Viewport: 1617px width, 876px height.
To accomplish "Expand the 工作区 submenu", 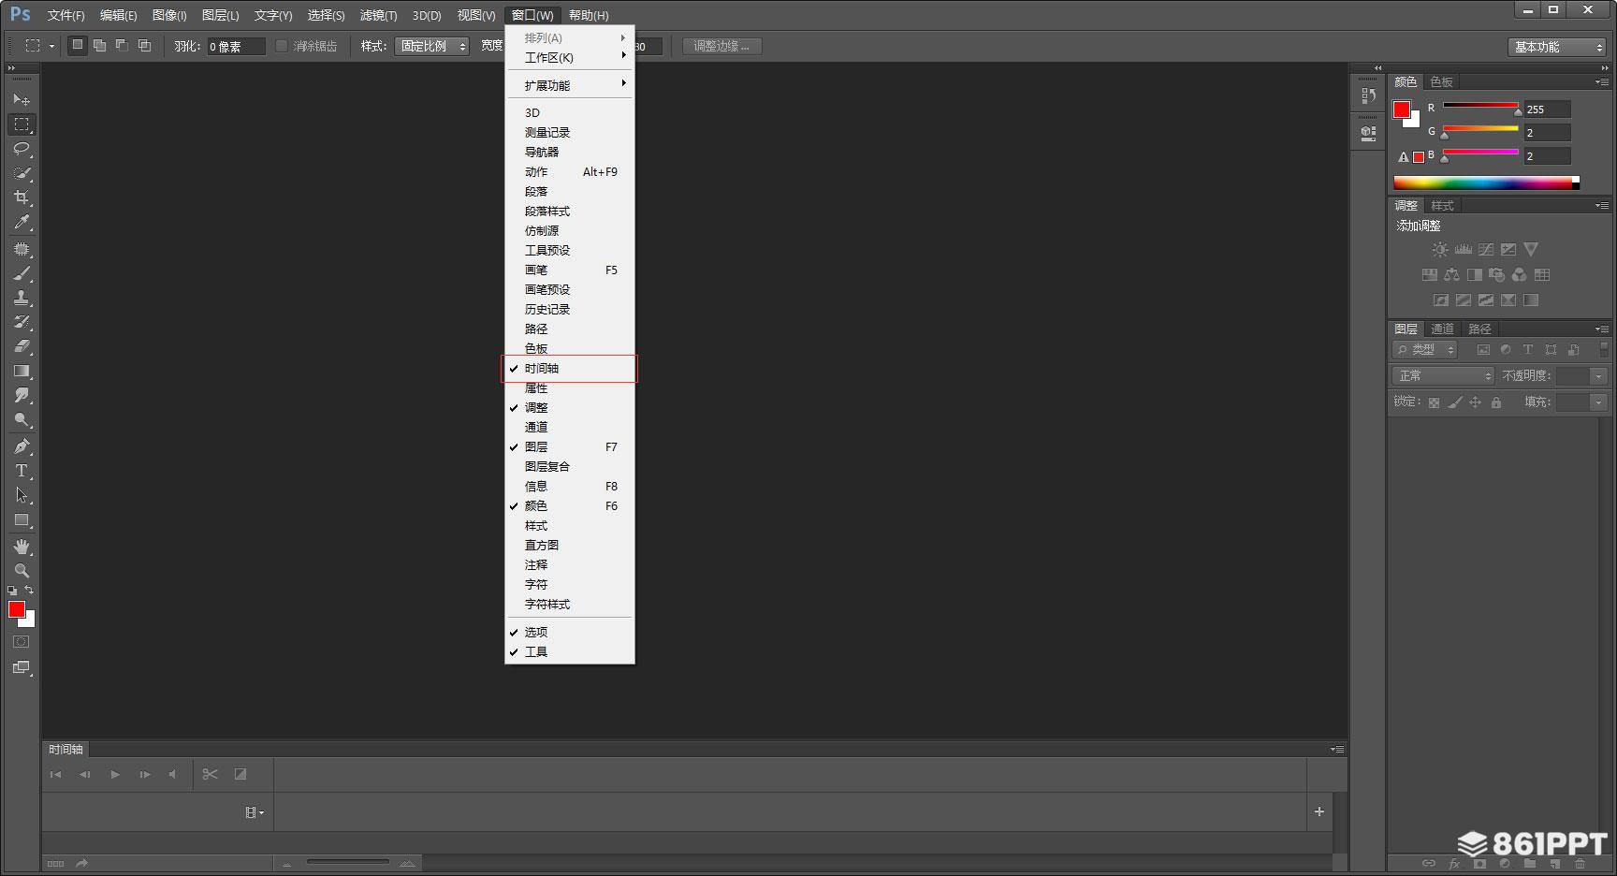I will tap(569, 57).
